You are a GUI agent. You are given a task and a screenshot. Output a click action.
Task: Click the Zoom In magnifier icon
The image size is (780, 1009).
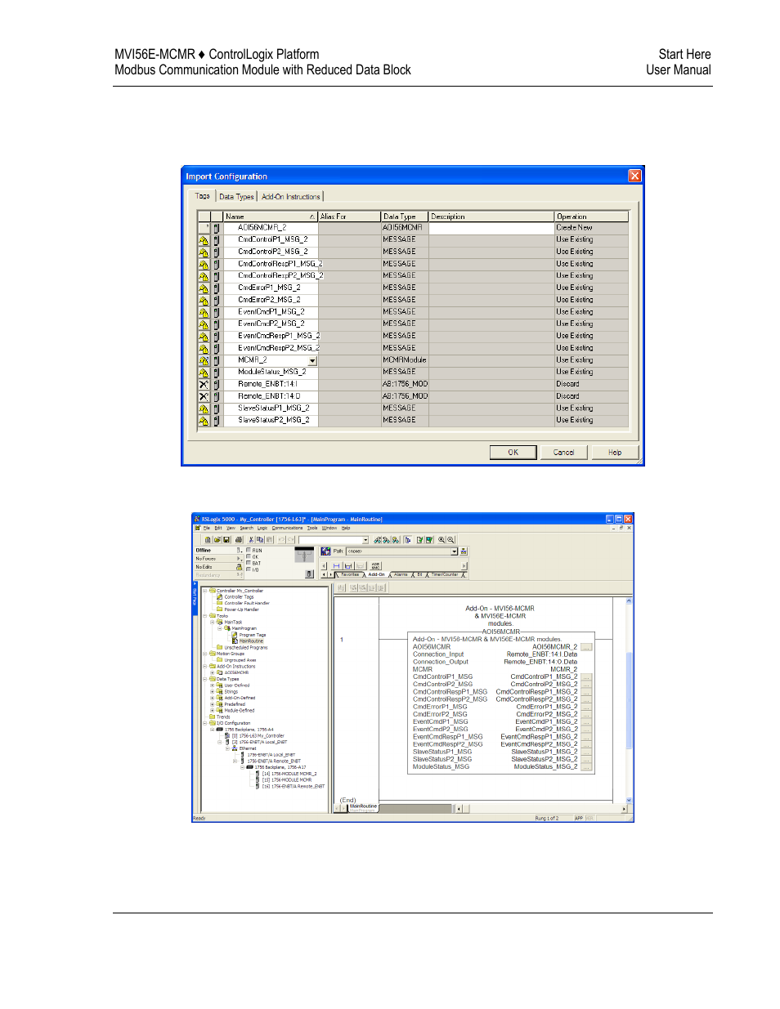(x=442, y=540)
